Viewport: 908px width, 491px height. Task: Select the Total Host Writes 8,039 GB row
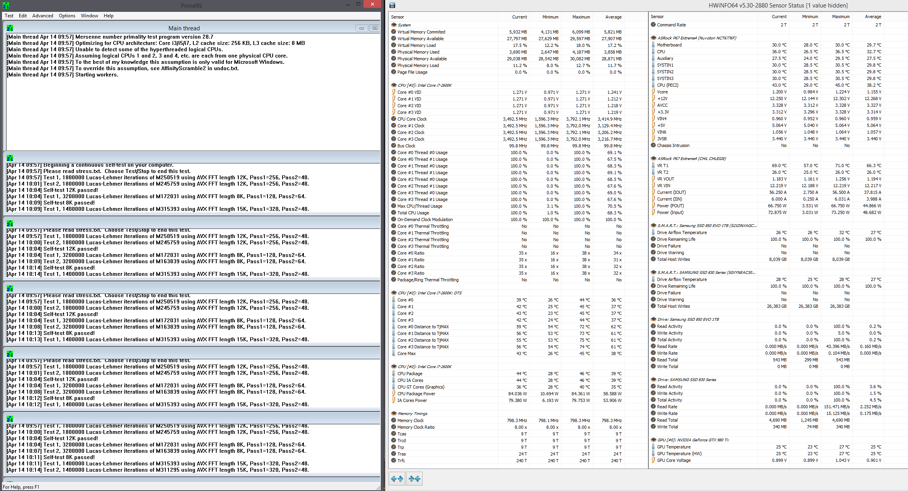[x=766, y=259]
